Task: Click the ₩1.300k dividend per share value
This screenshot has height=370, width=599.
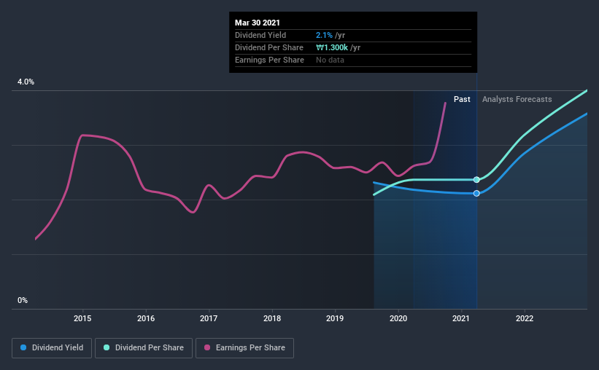Action: [332, 47]
